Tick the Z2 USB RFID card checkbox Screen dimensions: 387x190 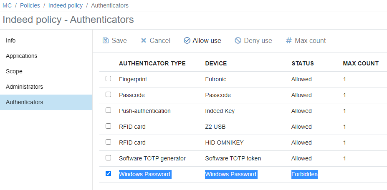[109, 126]
